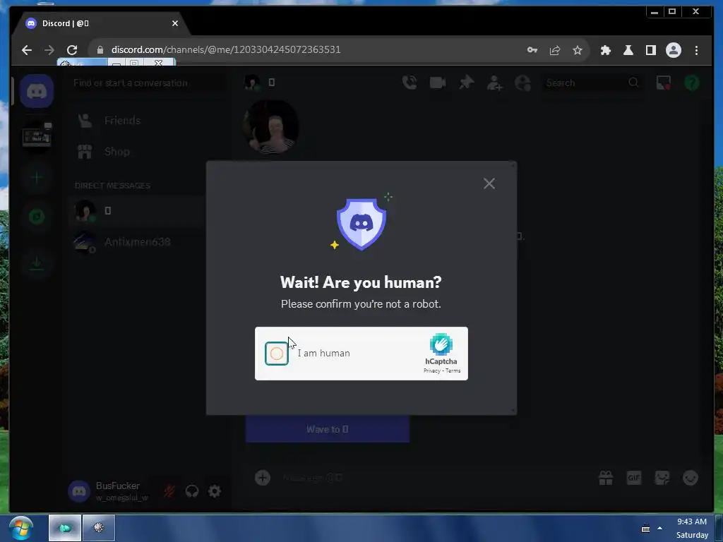Viewport: 723px width, 542px height.
Task: Open the server icon below Discord home
Action: tap(37, 136)
